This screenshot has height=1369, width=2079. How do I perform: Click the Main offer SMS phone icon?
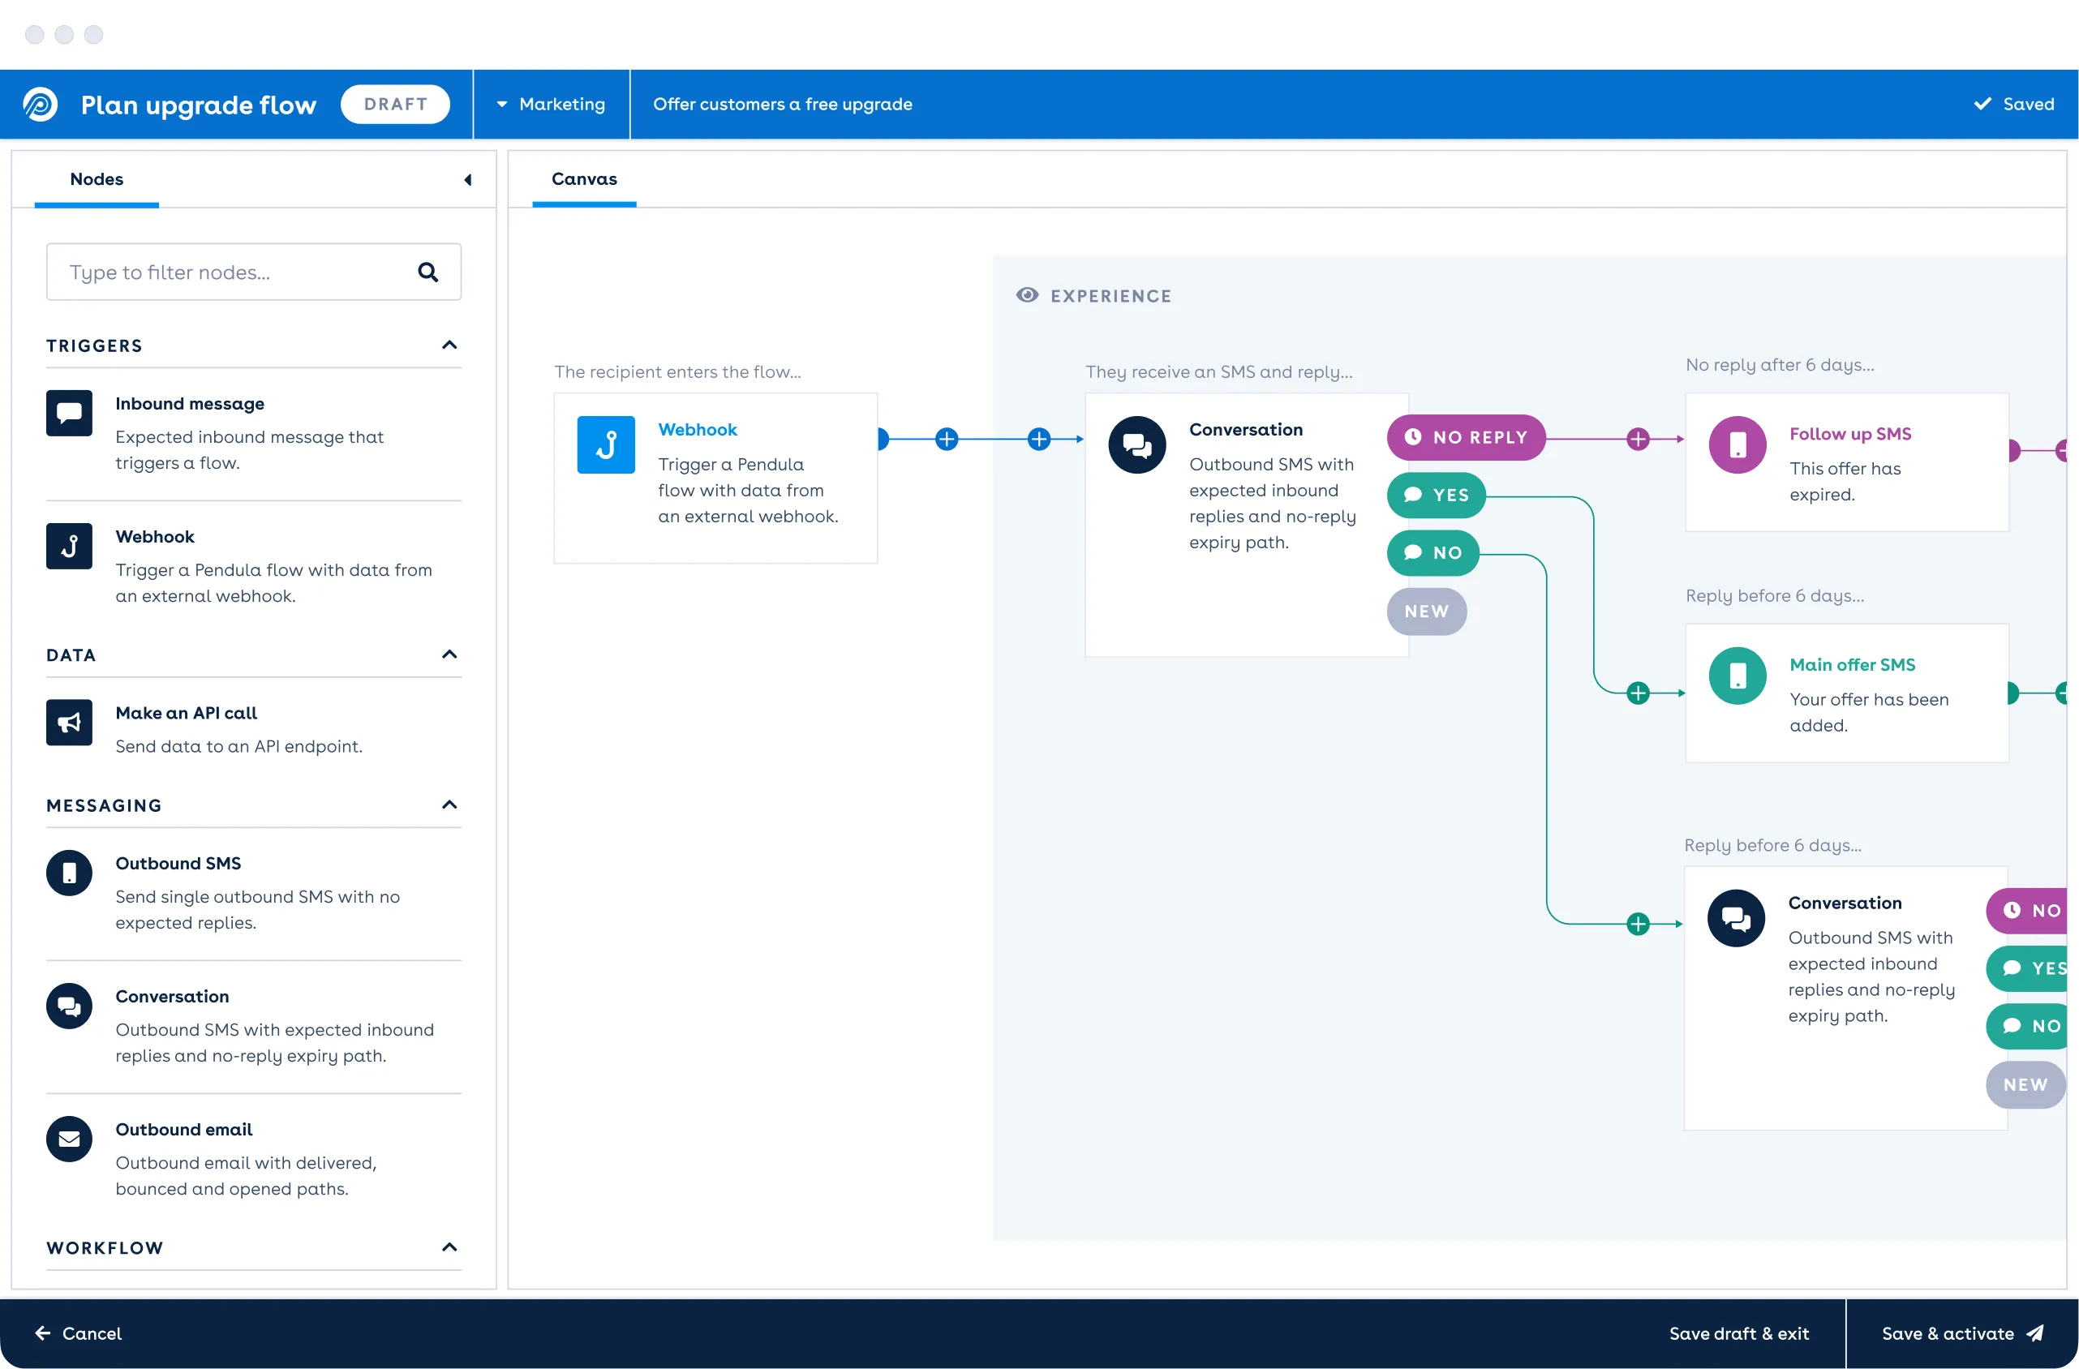point(1737,676)
